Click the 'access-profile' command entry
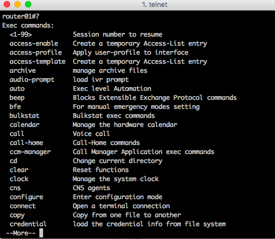Screen dimensions: 275x239 click(x=36, y=53)
